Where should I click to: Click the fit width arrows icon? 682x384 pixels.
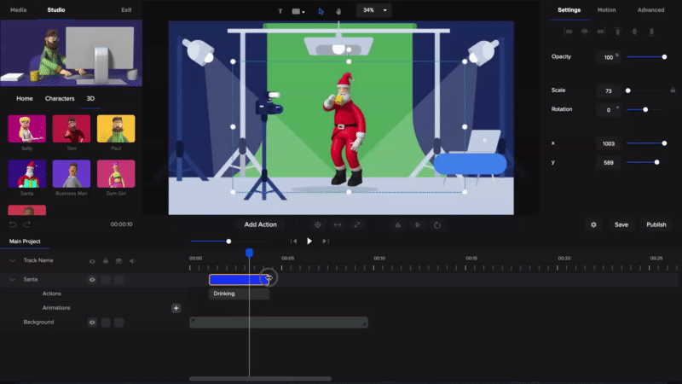coord(338,224)
